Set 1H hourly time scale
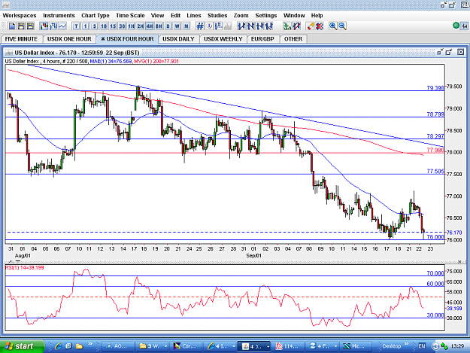The image size is (470, 353). 132,26
